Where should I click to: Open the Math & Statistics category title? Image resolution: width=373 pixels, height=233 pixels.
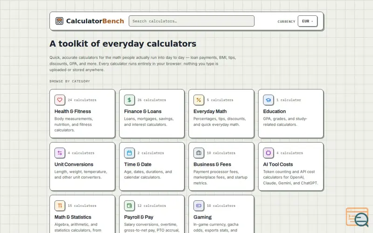[x=73, y=217]
